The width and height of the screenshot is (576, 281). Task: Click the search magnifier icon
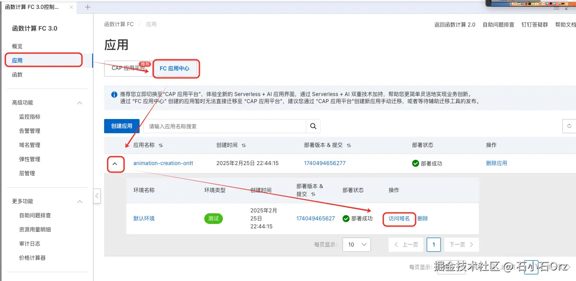[x=313, y=126]
